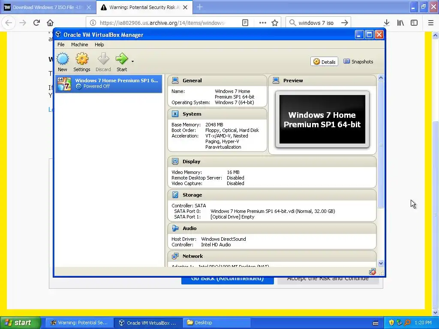Select Windows 7 Home Premium VM entry

click(108, 84)
